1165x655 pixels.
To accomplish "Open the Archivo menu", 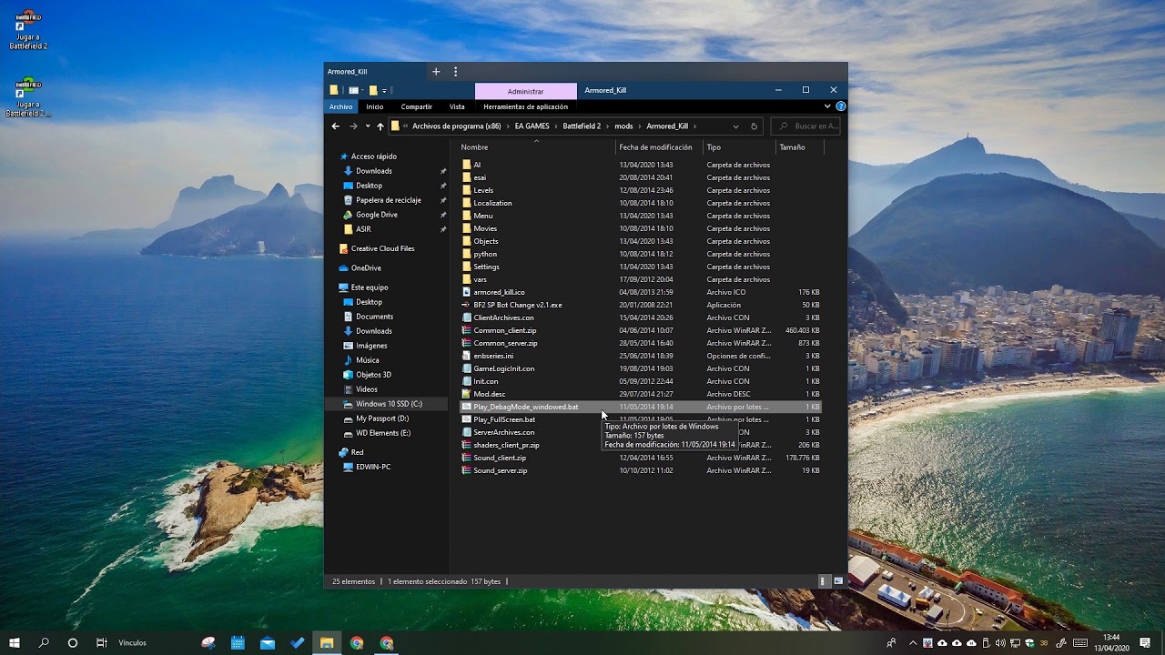I will pyautogui.click(x=341, y=106).
